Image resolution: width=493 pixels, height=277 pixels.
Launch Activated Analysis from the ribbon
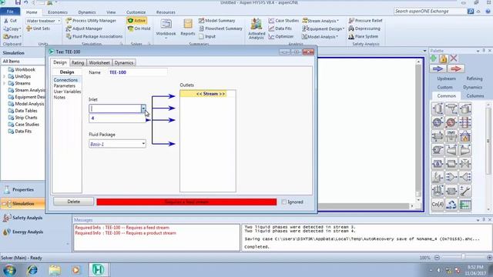tap(257, 28)
